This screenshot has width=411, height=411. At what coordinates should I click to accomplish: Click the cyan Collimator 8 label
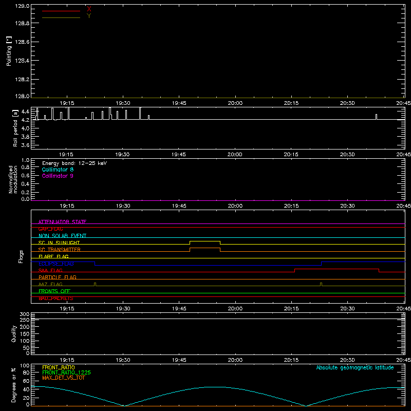pyautogui.click(x=58, y=170)
